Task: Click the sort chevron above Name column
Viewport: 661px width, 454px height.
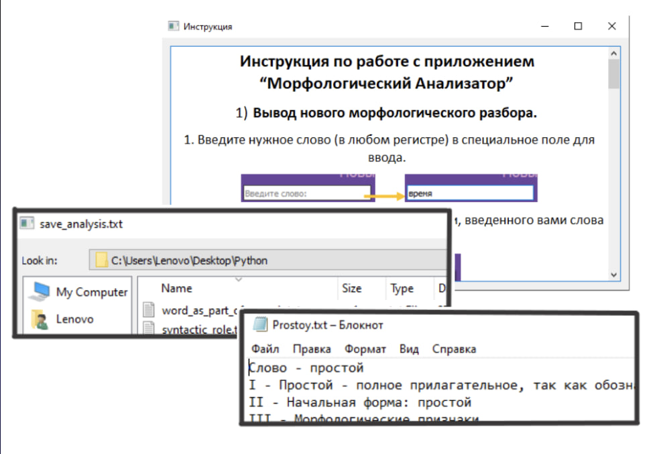Action: point(237,279)
